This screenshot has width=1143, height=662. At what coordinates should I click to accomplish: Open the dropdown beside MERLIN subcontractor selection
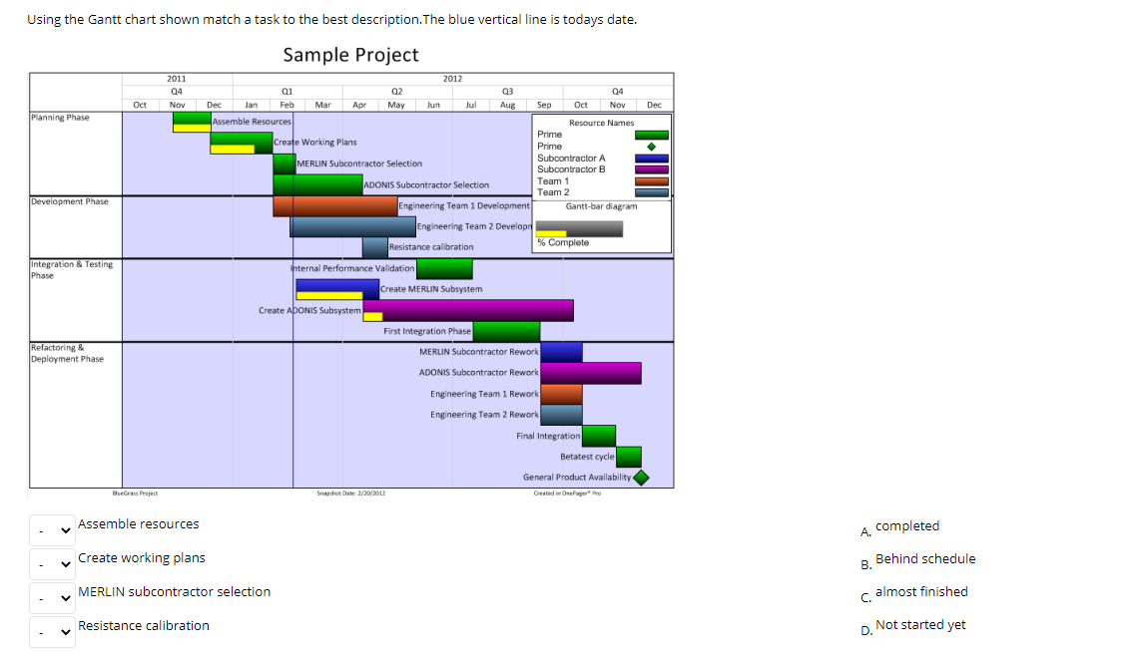[52, 597]
